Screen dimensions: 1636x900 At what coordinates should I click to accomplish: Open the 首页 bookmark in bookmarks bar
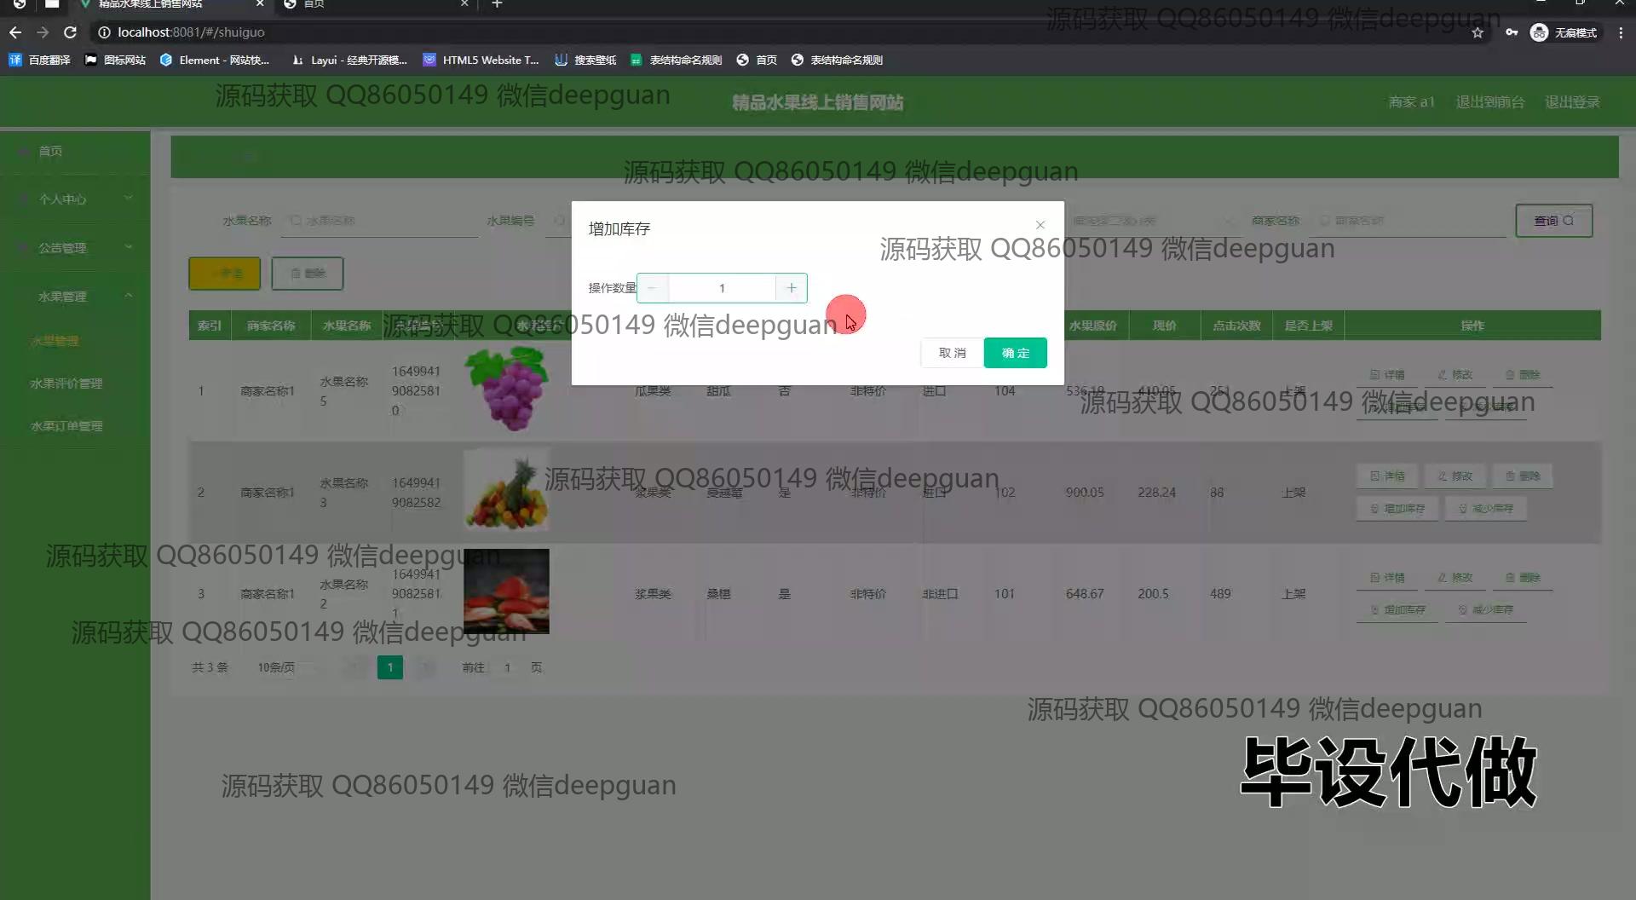tap(757, 60)
